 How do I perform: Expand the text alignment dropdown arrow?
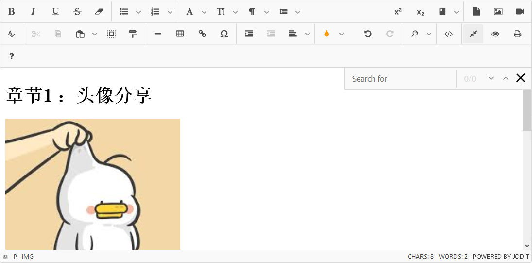308,34
